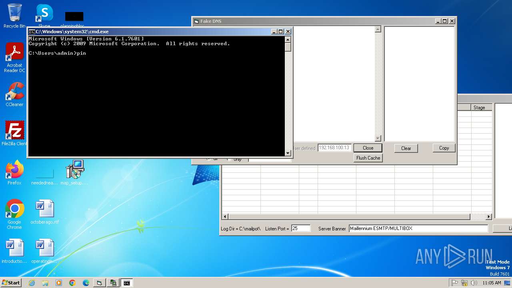Click Flush Cache in Fake DNS
The width and height of the screenshot is (512, 288).
tap(368, 158)
